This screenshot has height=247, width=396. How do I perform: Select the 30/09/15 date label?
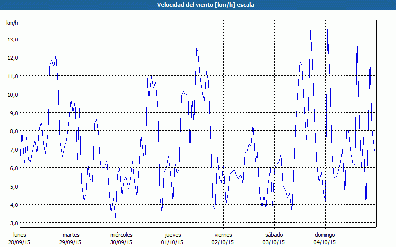pyautogui.click(x=121, y=242)
